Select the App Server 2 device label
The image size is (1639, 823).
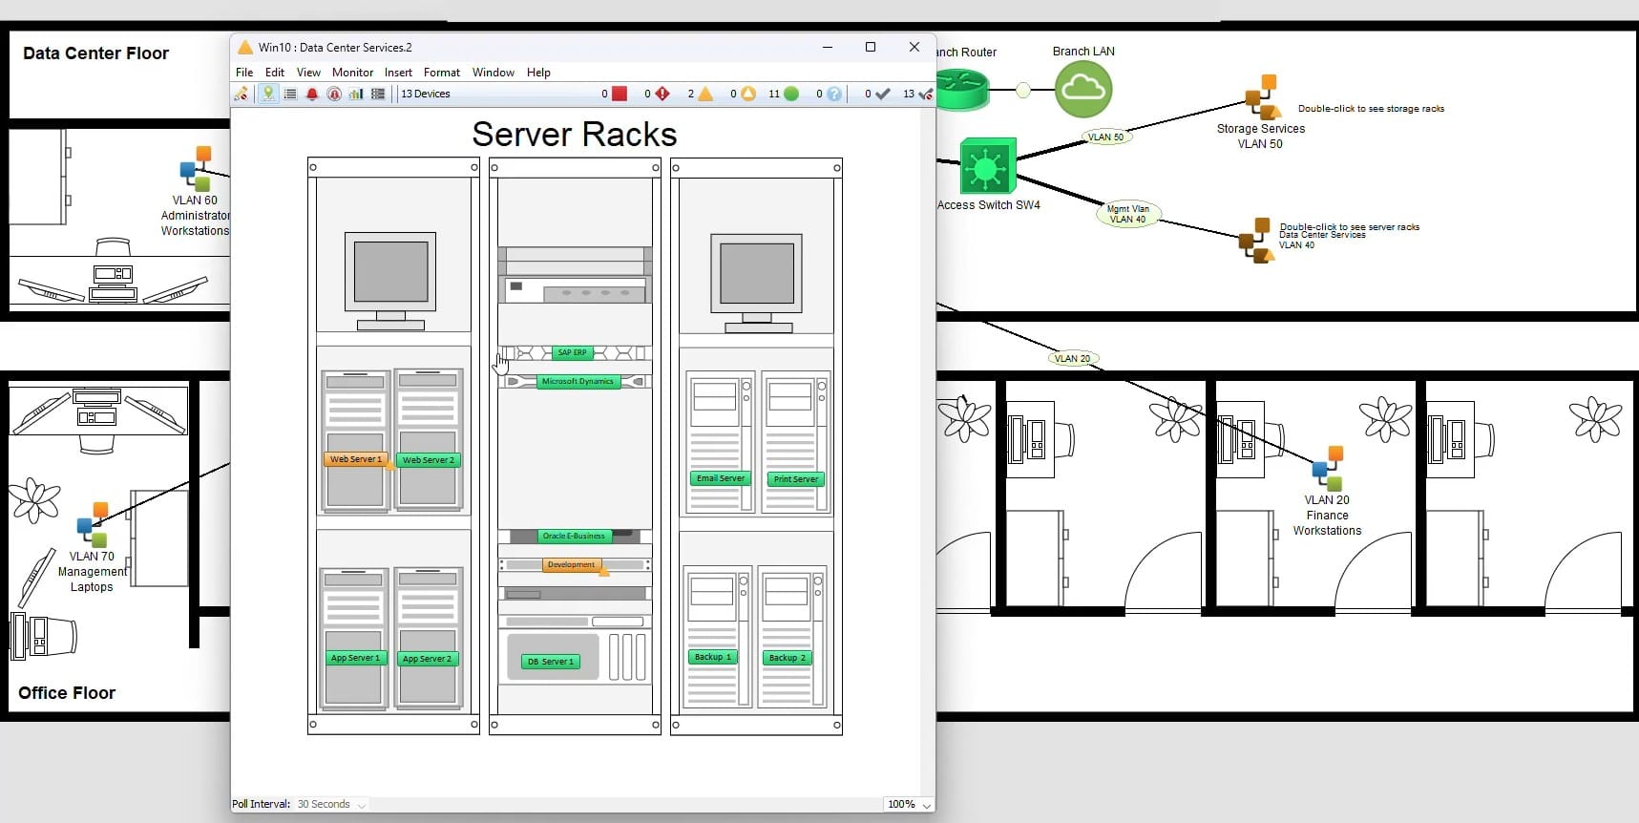pos(427,659)
